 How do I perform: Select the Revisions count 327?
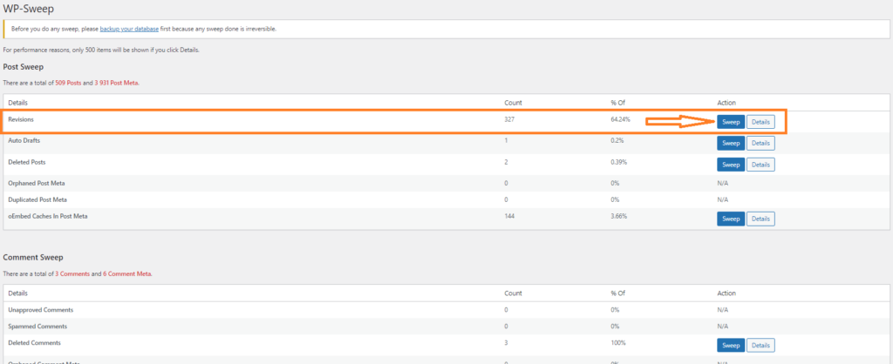pos(509,120)
